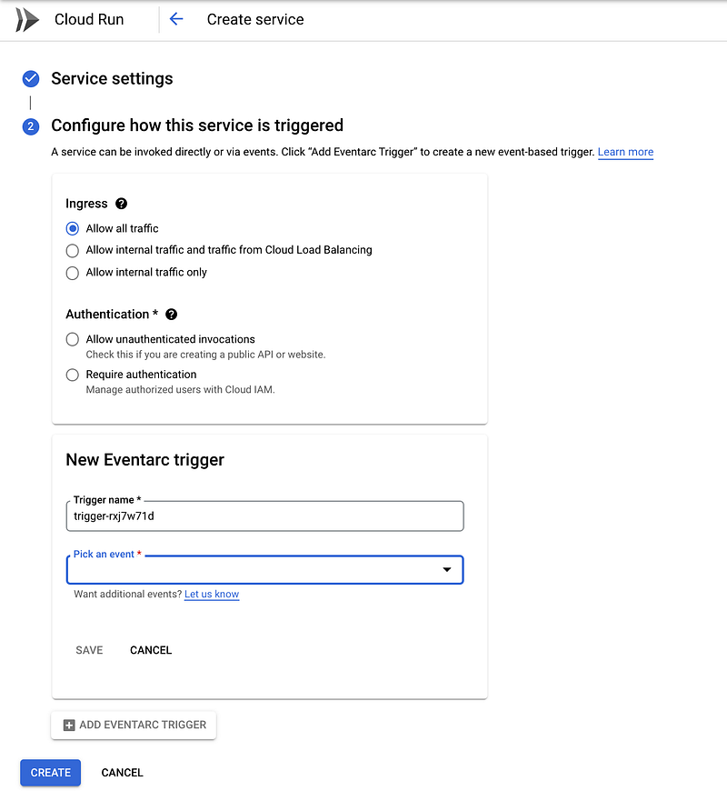The width and height of the screenshot is (727, 801).
Task: Open the Authentication help icon
Action: click(x=172, y=315)
